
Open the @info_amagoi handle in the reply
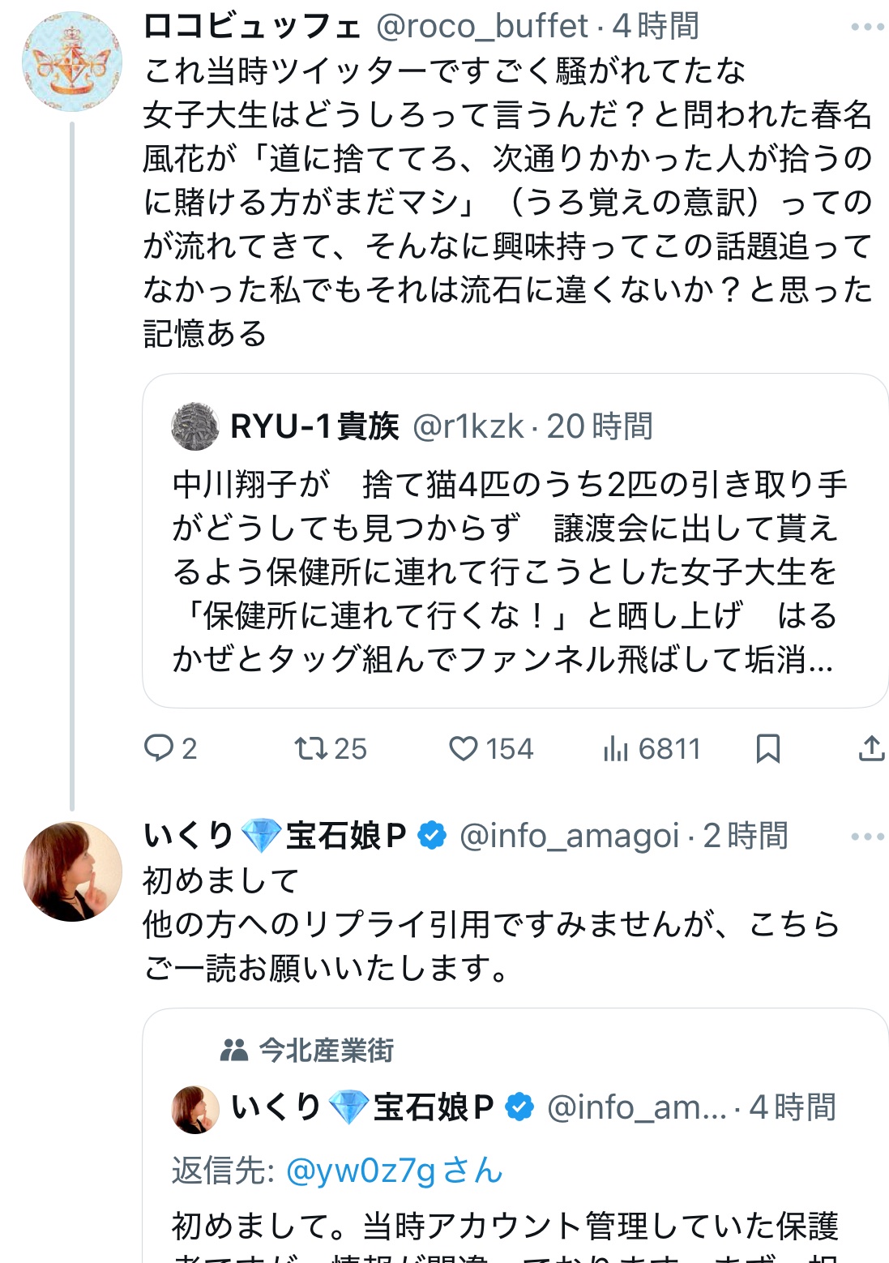(569, 836)
